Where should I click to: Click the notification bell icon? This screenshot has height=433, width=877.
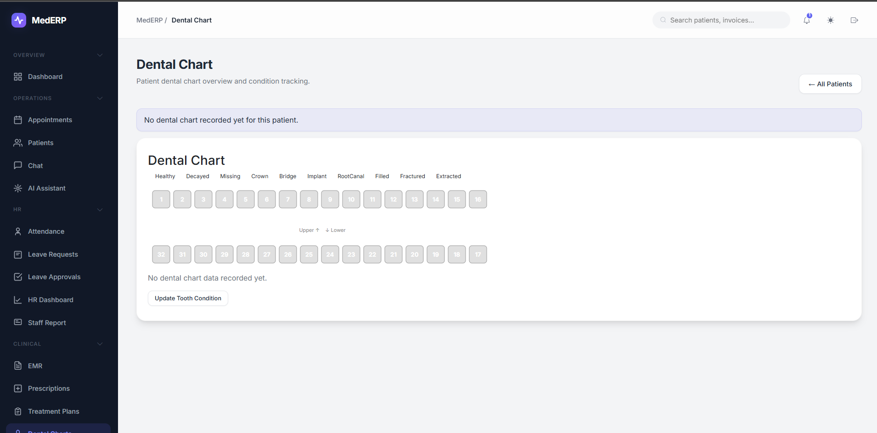(x=807, y=20)
